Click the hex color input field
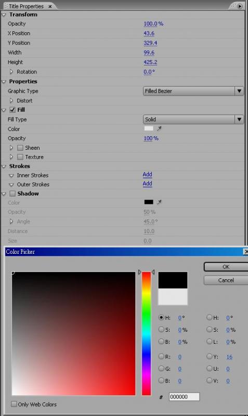This screenshot has width=248, height=416. click(x=184, y=397)
